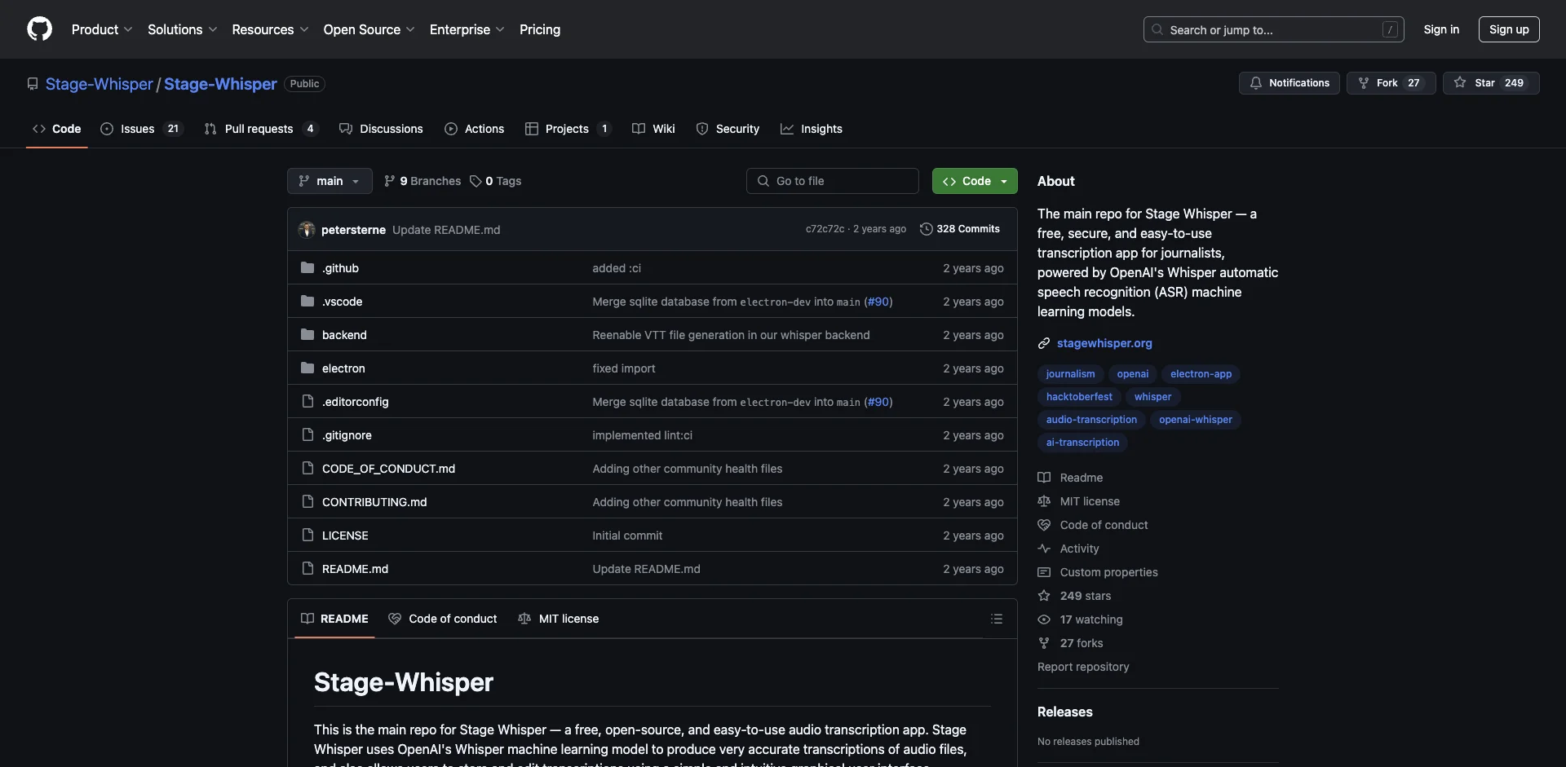The image size is (1566, 767).
Task: Open the Projects tab
Action: 568,129
